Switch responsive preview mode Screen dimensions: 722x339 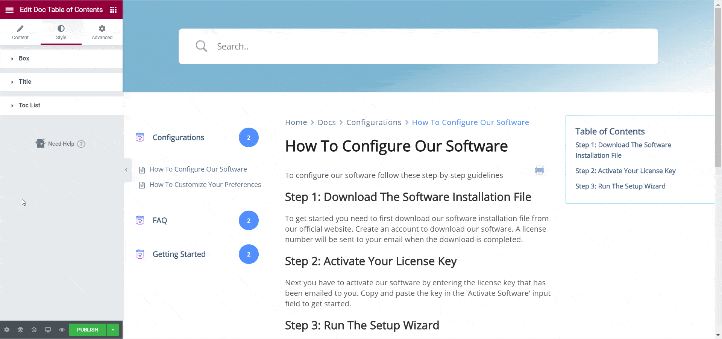(48, 329)
